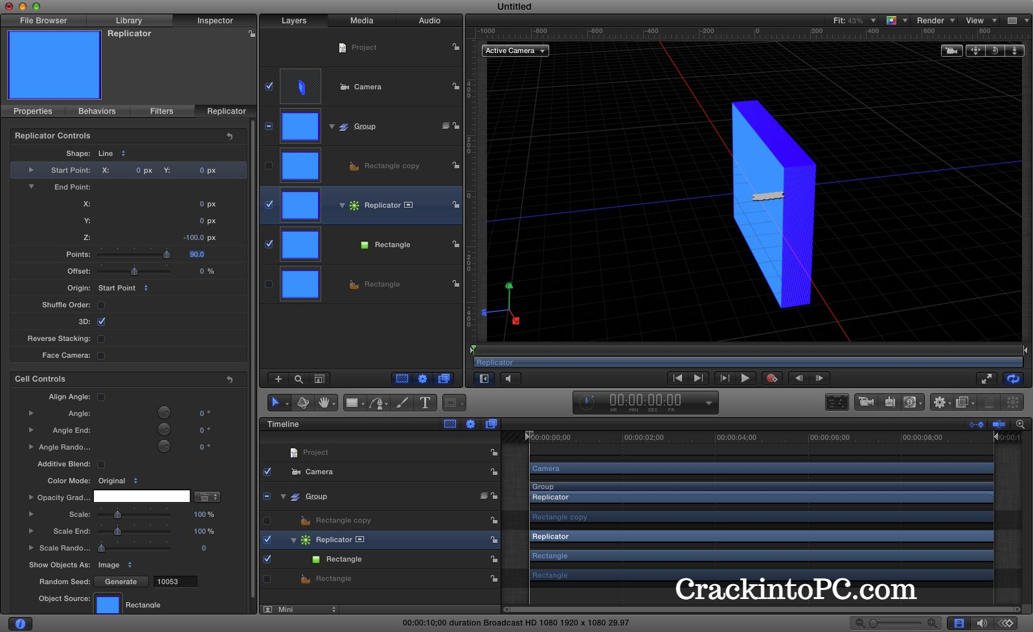Adjust the Offset slider
This screenshot has height=632, width=1033.
(x=133, y=271)
